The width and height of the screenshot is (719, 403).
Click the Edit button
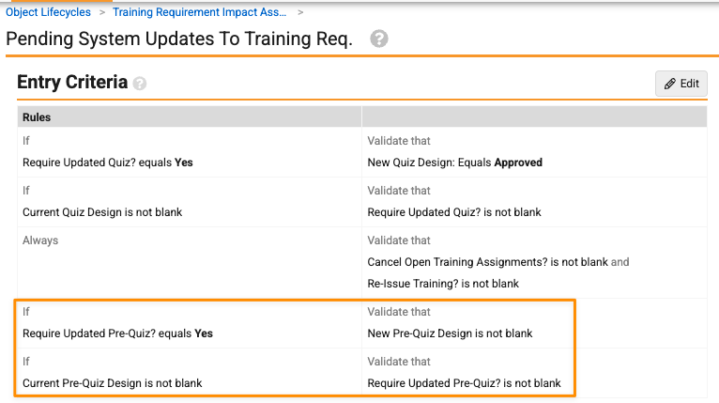tap(681, 84)
